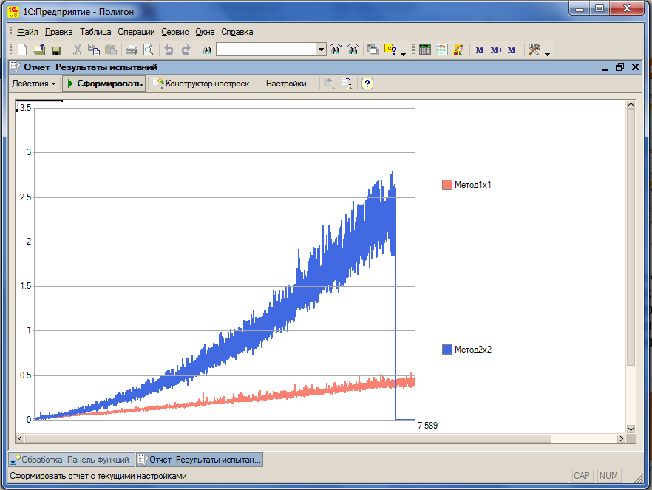
Task: Open the Окна menu
Action: tap(205, 32)
